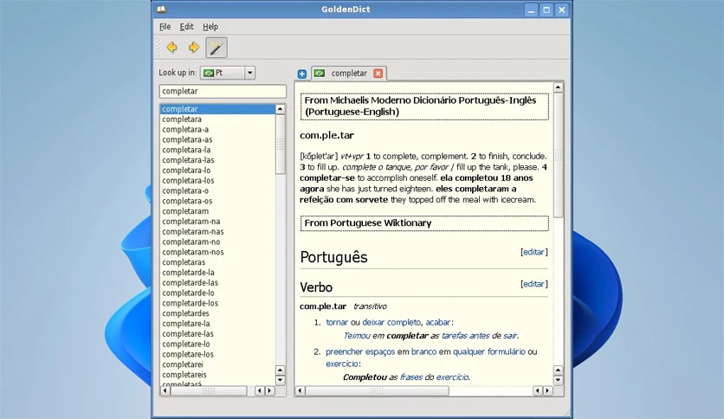Select 'completareis' in the word list
The height and width of the screenshot is (419, 724).
pyautogui.click(x=217, y=375)
